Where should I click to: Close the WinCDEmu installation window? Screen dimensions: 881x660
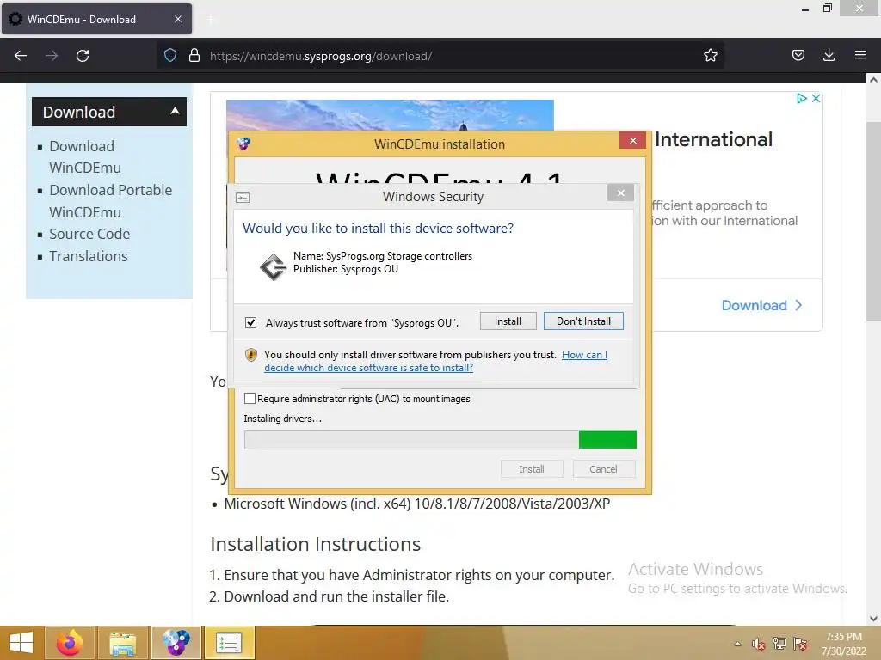click(x=632, y=140)
